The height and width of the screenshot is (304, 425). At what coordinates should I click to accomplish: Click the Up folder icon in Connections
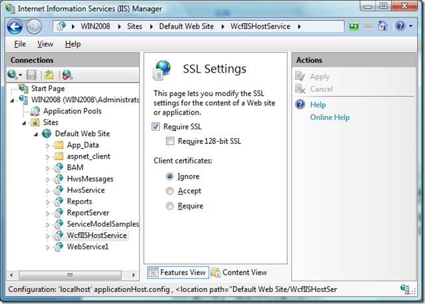click(x=49, y=75)
